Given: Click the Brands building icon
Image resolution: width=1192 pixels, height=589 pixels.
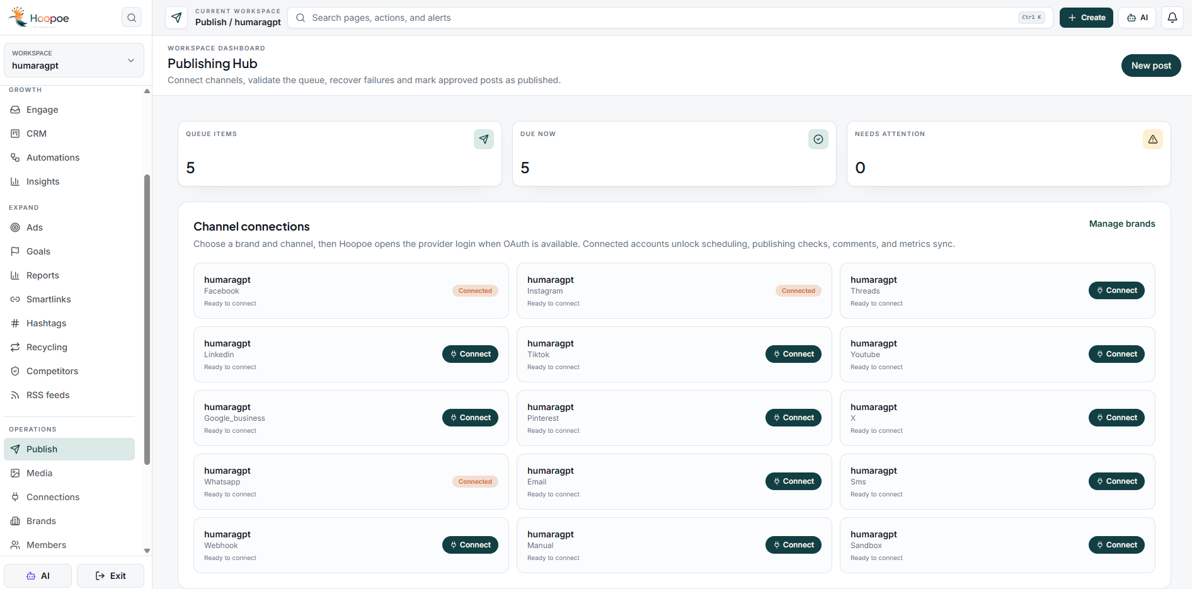Looking at the screenshot, I should pos(15,521).
